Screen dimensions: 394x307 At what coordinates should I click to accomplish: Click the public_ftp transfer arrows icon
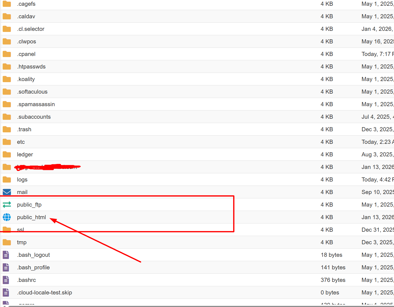[x=7, y=204]
